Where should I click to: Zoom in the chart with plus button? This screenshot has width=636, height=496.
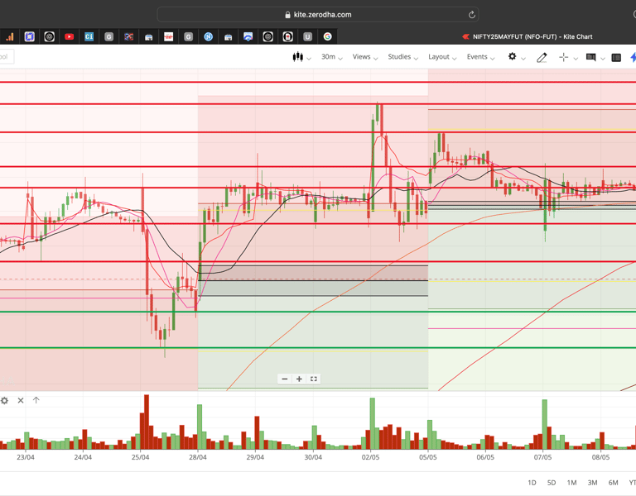pos(299,379)
